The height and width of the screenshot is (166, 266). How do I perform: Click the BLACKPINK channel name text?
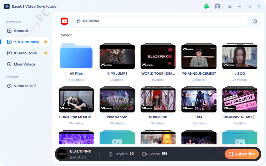(81, 151)
